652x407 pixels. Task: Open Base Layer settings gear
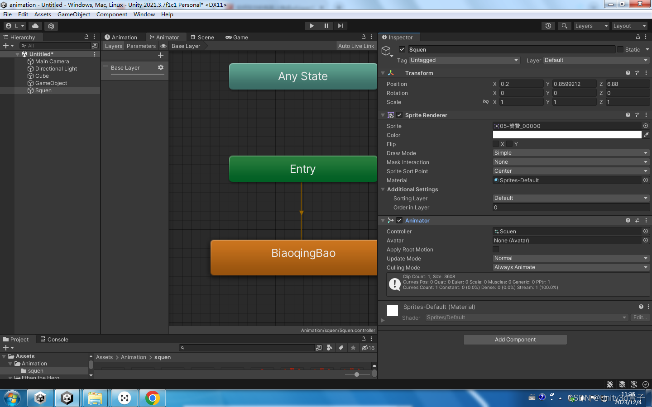[160, 67]
